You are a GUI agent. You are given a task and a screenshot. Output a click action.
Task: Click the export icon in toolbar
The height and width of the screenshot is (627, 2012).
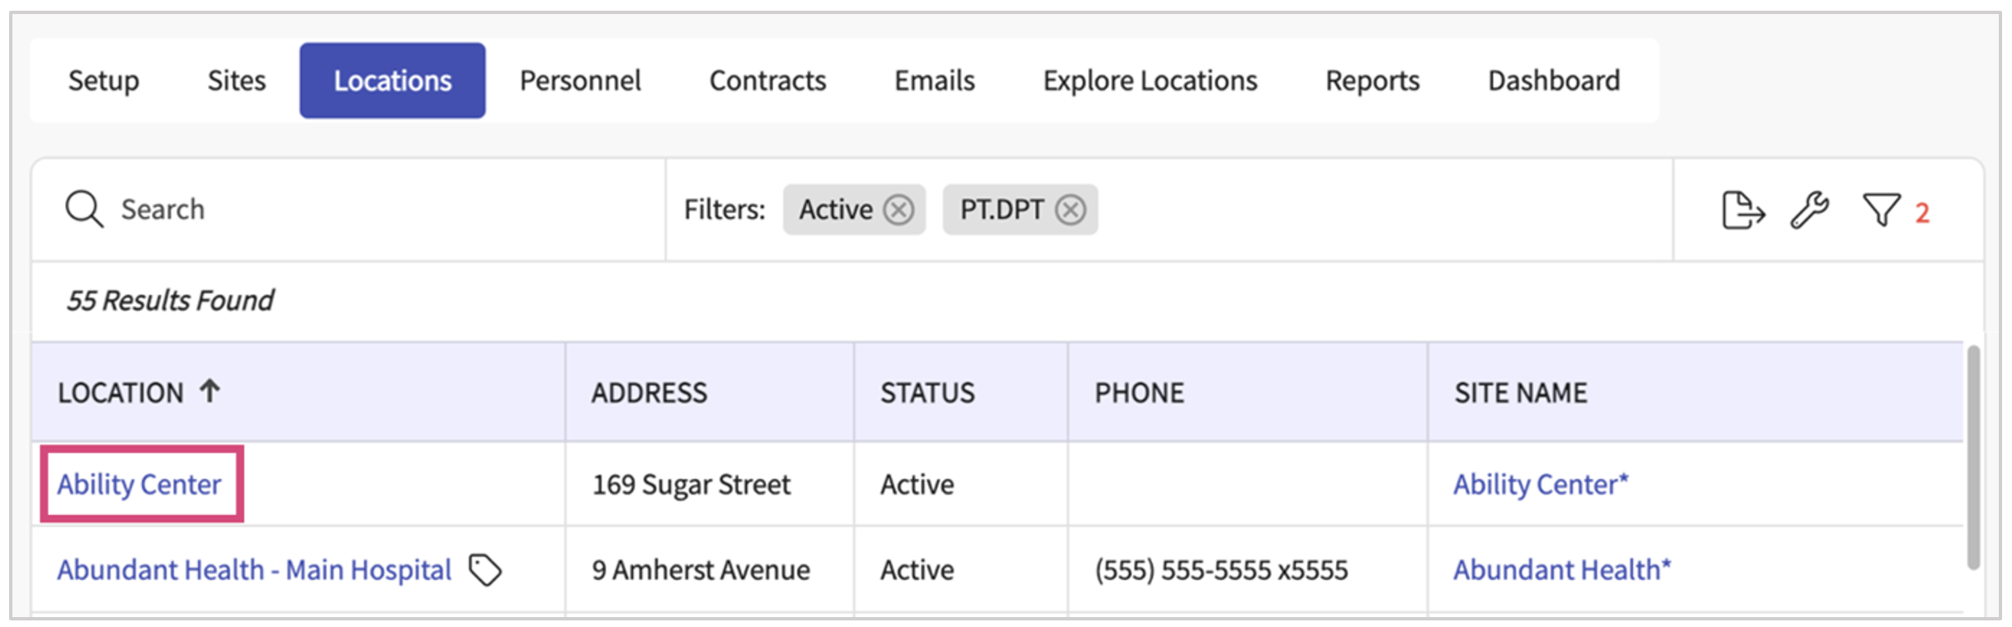coord(1742,210)
